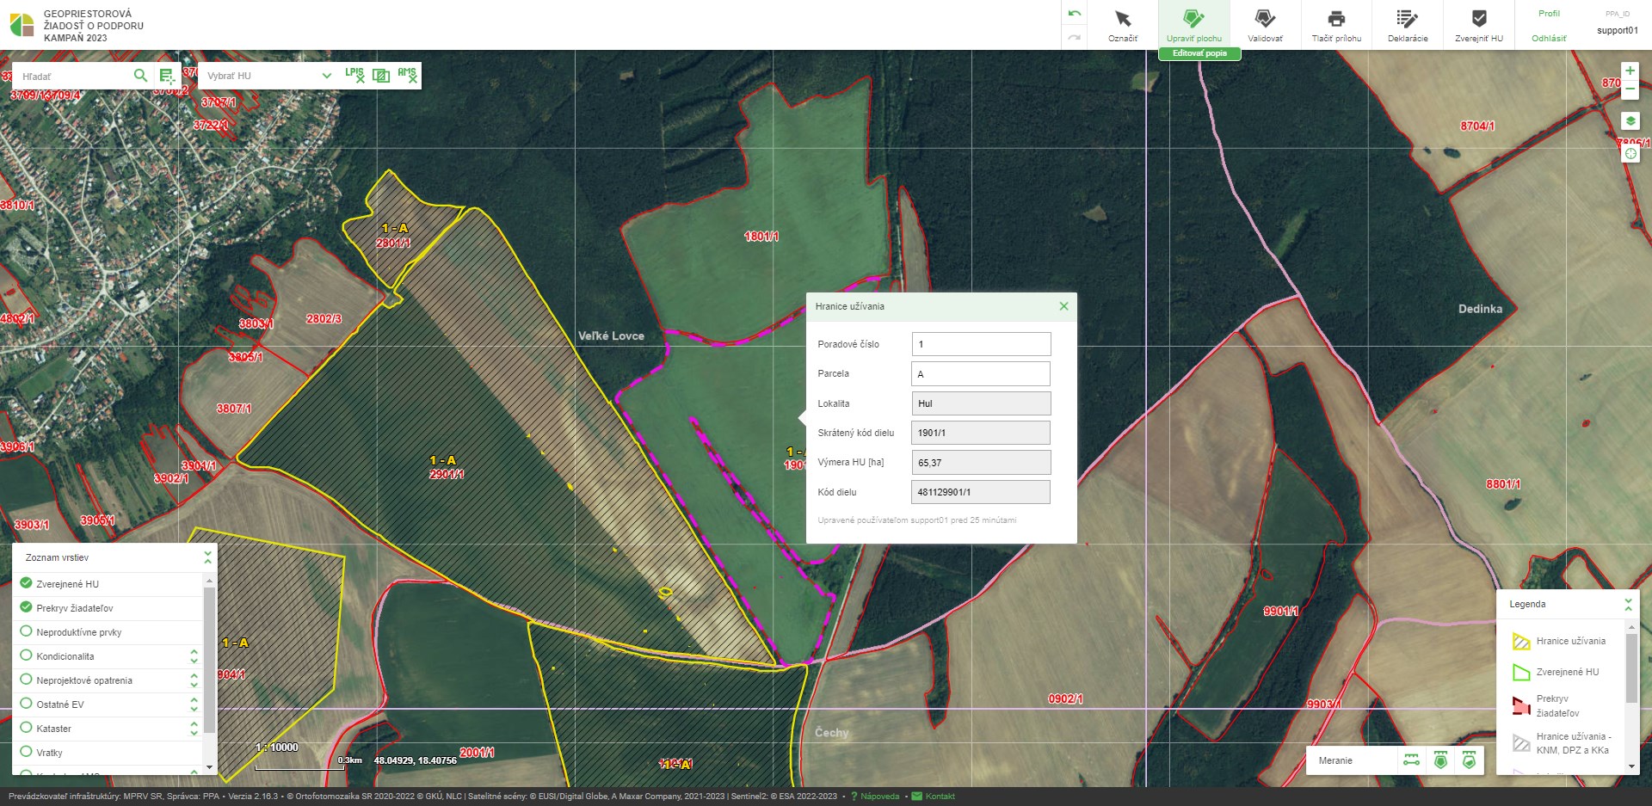
Task: Open the Profil link
Action: tap(1549, 14)
